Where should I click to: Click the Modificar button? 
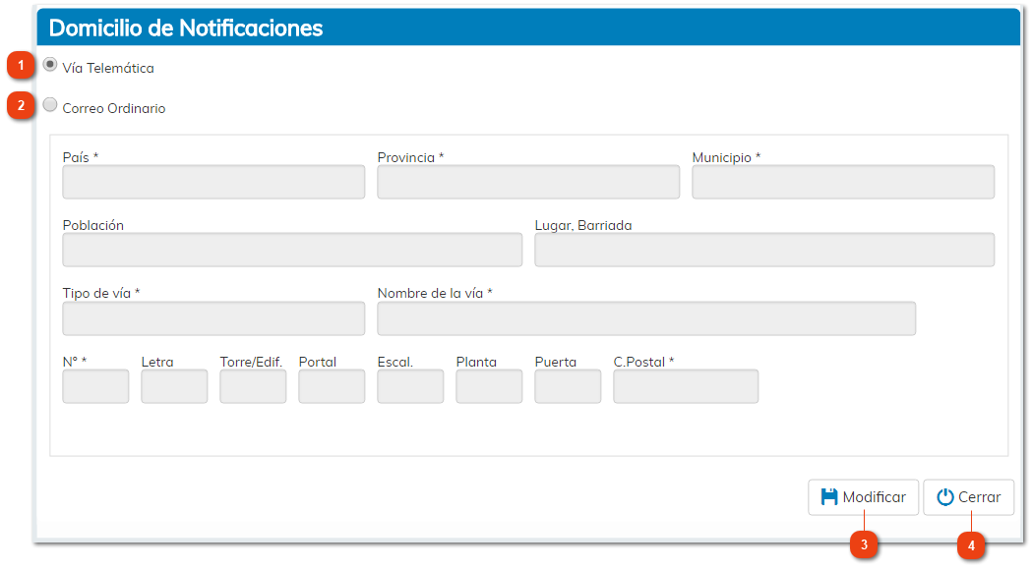[x=863, y=496]
